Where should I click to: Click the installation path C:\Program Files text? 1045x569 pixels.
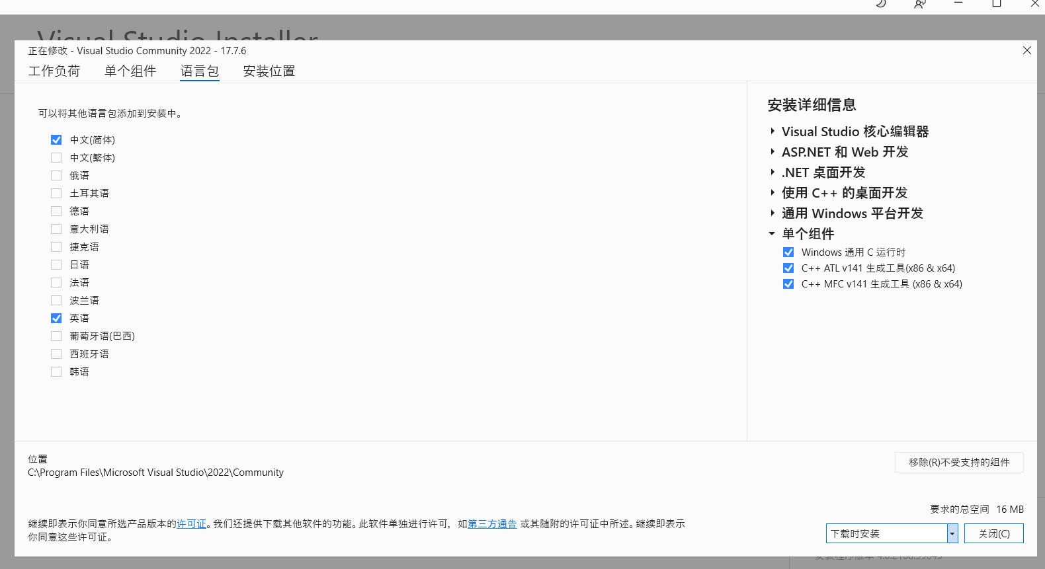coord(155,473)
